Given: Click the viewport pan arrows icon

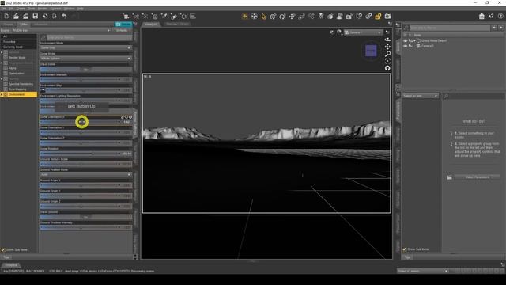Looking at the screenshot, I should 387,47.
